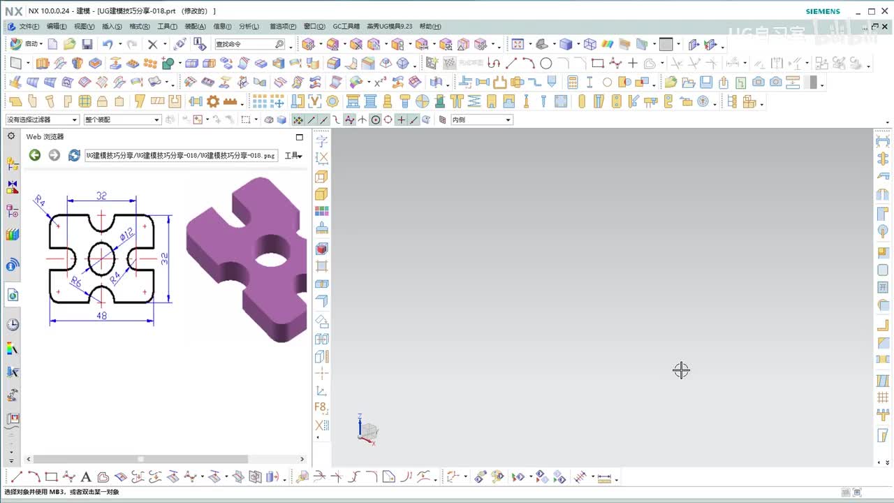This screenshot has height=503, width=894.
Task: Click the F8 view orientation icon
Action: click(321, 407)
